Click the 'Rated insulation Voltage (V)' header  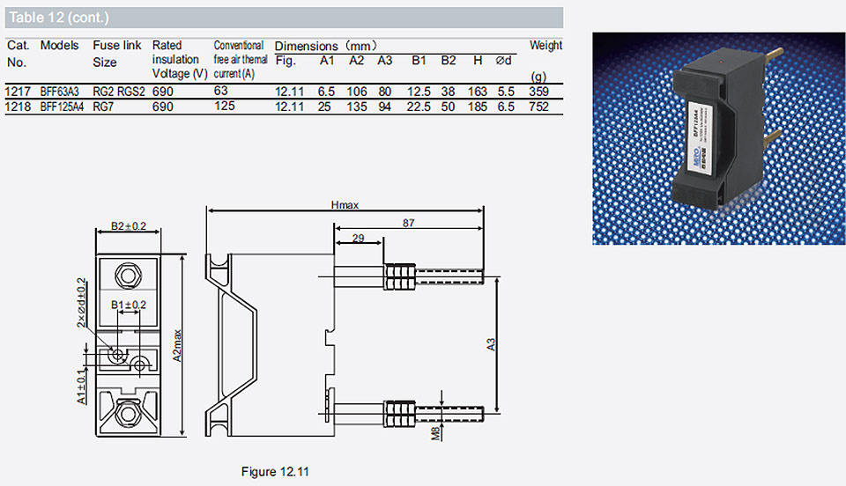[179, 59]
